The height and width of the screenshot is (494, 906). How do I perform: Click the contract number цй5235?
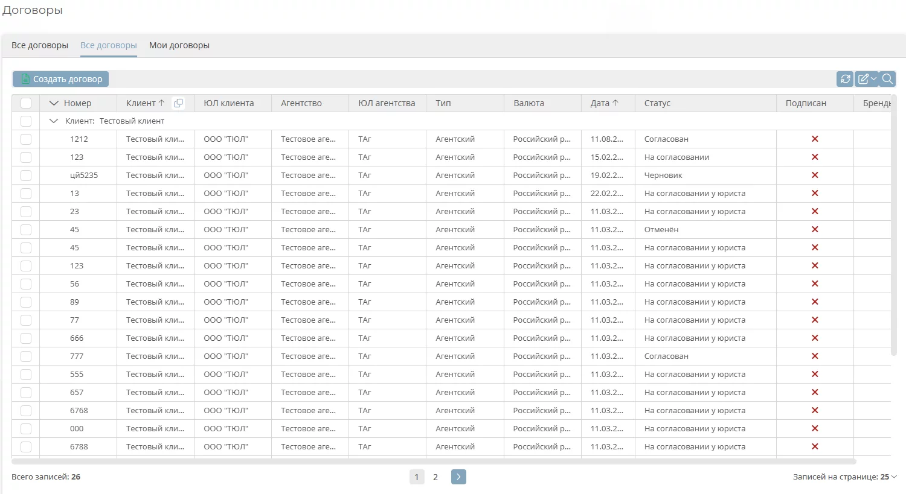(84, 176)
